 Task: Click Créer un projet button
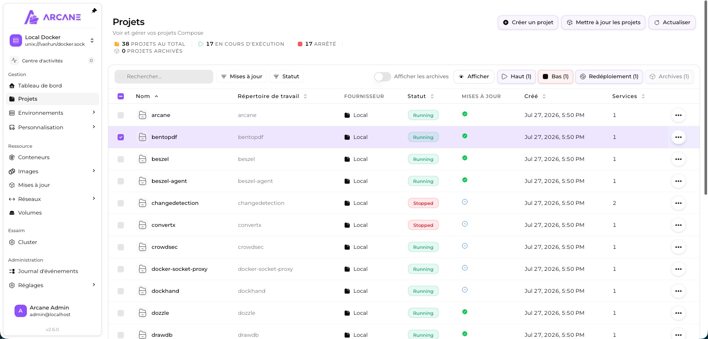528,22
